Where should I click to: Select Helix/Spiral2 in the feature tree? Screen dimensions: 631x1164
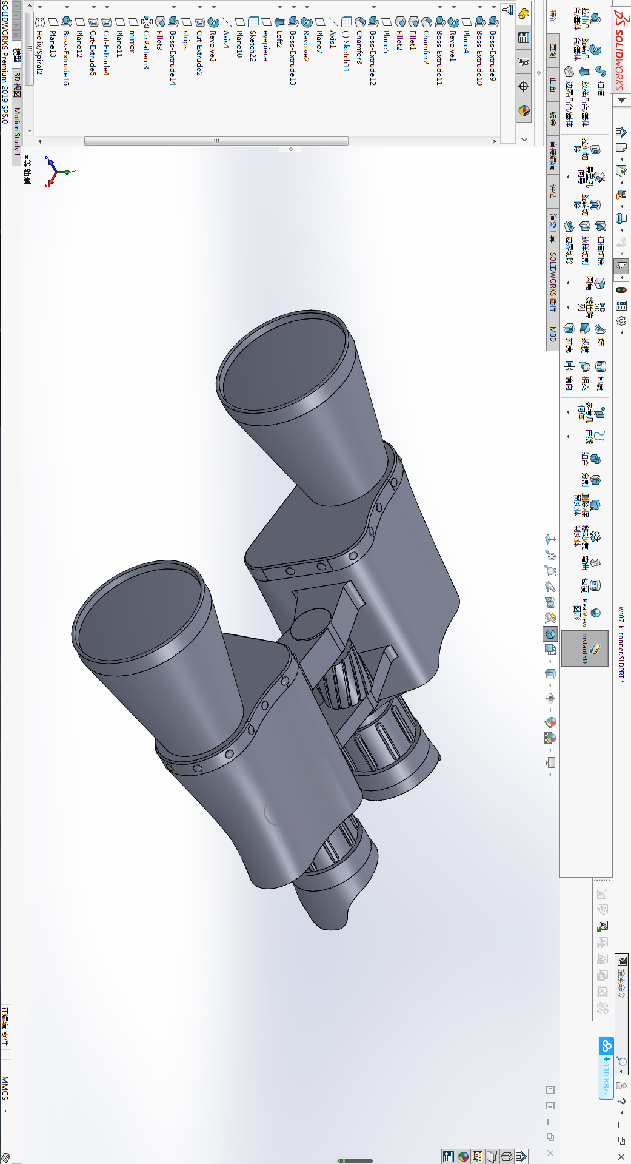(40, 47)
